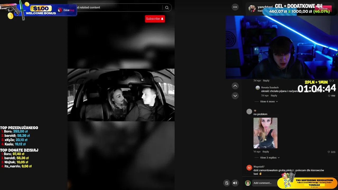Reply to Renata Szadach's comment
Image resolution: width=338 pixels, height=190 pixels.
pyautogui.click(x=274, y=96)
